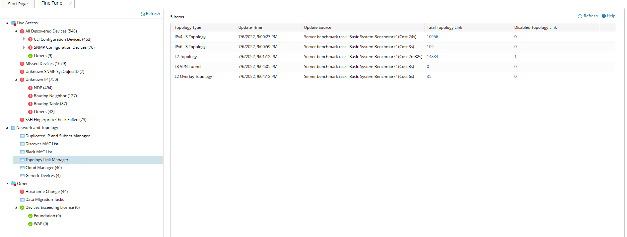The image size is (627, 237).
Task: Click the alert icon beside Routing Table (87)
Action: pyautogui.click(x=30, y=104)
